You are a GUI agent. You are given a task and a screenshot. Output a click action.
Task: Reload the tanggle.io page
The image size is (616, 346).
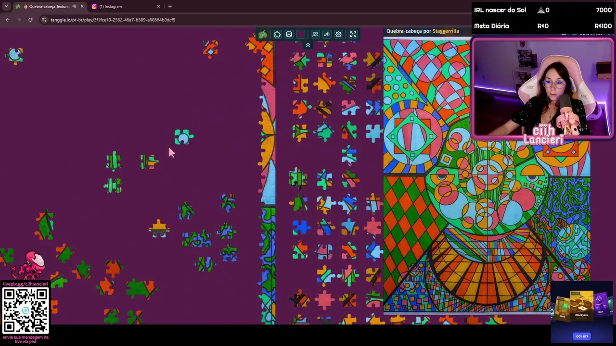pyautogui.click(x=30, y=20)
